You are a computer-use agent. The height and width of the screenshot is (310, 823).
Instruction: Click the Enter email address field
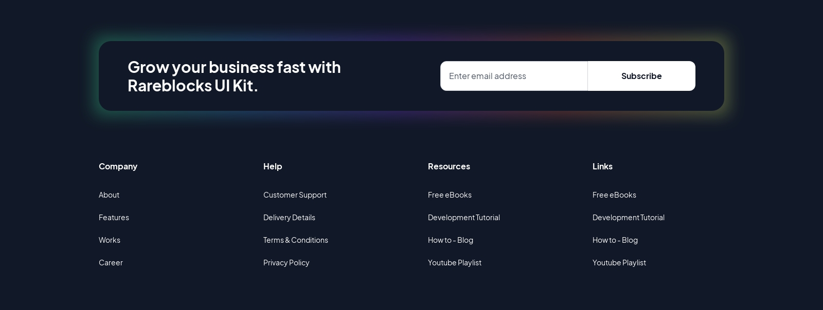pyautogui.click(x=514, y=76)
